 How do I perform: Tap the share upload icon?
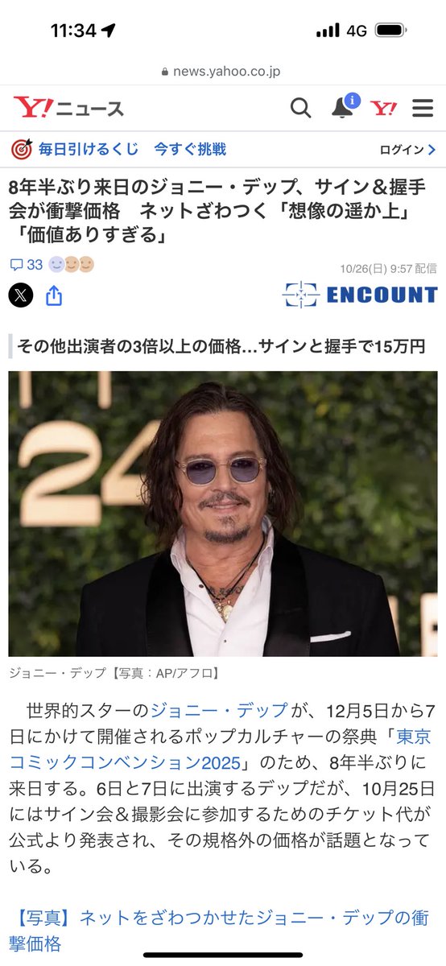pos(54,295)
